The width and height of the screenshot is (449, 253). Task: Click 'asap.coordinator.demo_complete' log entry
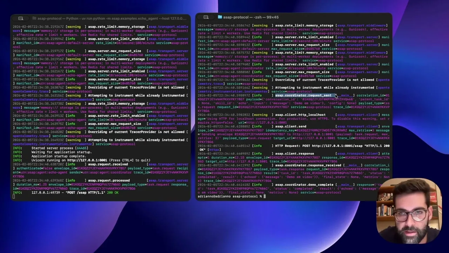[304, 184]
